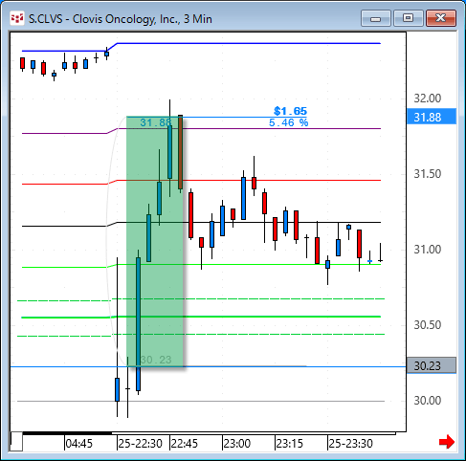The image size is (466, 461).
Task: Click the 30.50 price scale label
Action: coord(428,325)
